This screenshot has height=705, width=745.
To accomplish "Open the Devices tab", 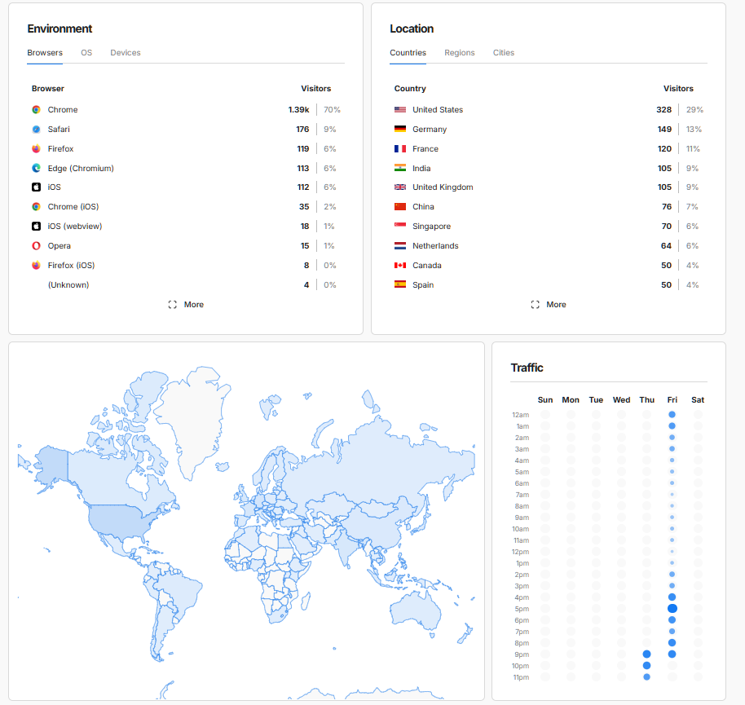I will tap(126, 53).
